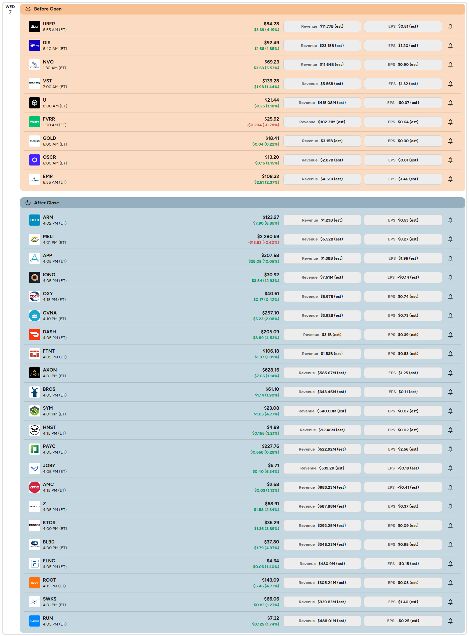469x636 pixels.
Task: Open the Fiverr logo icon
Action: click(34, 122)
